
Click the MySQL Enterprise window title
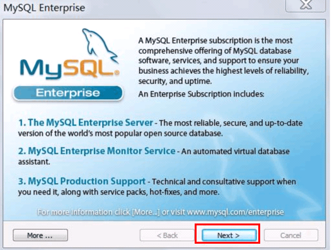coord(44,8)
